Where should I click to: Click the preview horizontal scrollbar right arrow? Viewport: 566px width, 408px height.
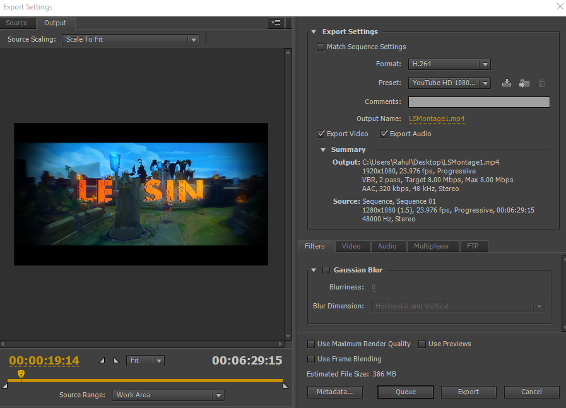click(x=280, y=344)
